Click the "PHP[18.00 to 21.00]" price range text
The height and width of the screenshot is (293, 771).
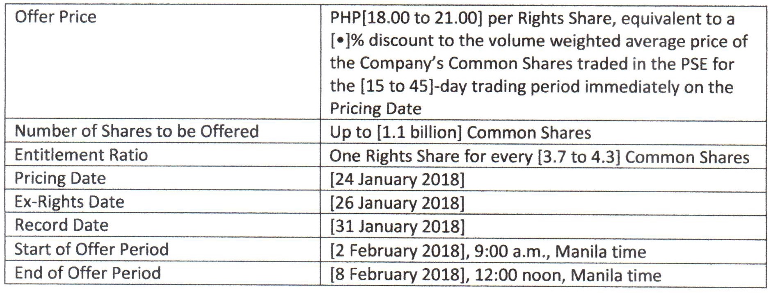(x=406, y=18)
